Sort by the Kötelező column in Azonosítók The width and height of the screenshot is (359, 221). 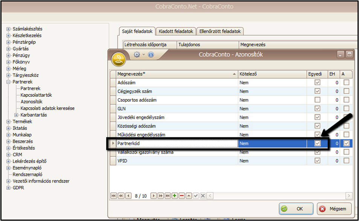click(272, 74)
